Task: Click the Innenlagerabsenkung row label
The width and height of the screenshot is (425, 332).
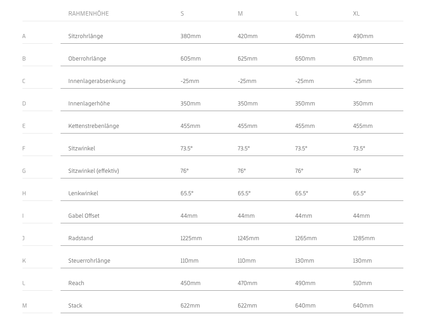Action: pyautogui.click(x=97, y=81)
